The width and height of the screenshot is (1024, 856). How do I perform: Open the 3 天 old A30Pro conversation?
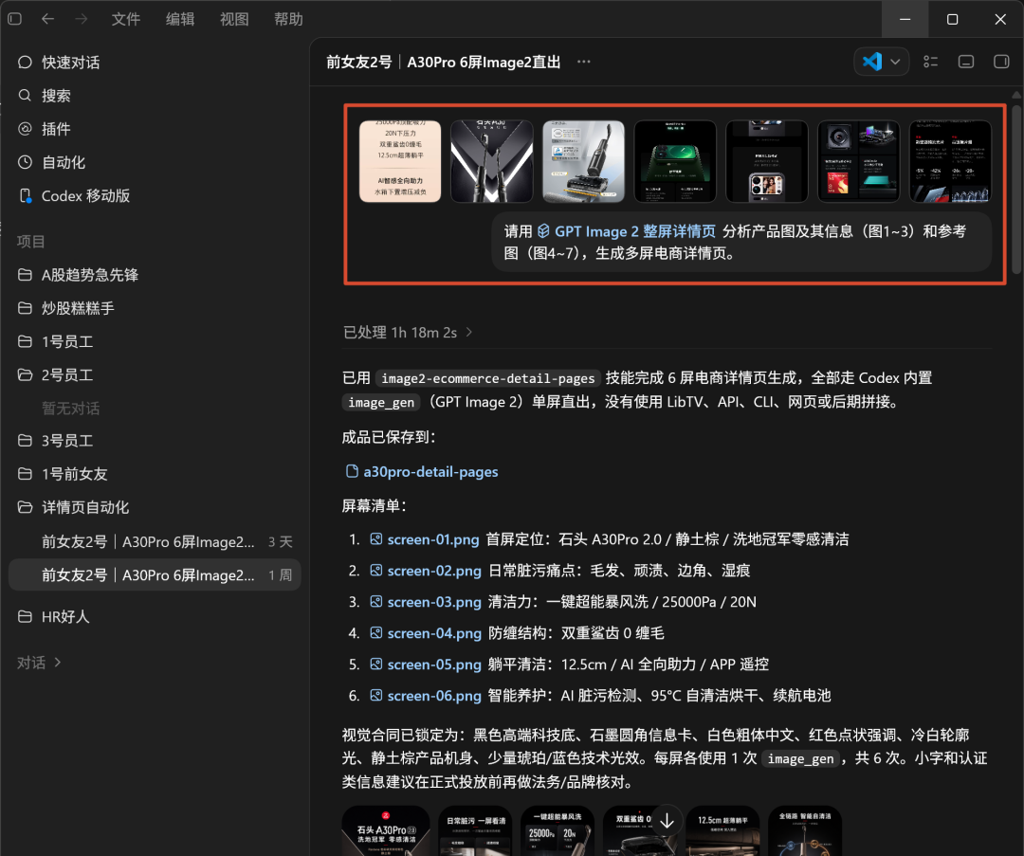155,541
